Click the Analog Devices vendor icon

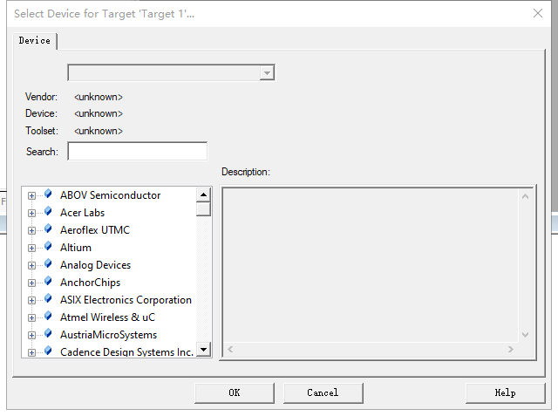48,265
